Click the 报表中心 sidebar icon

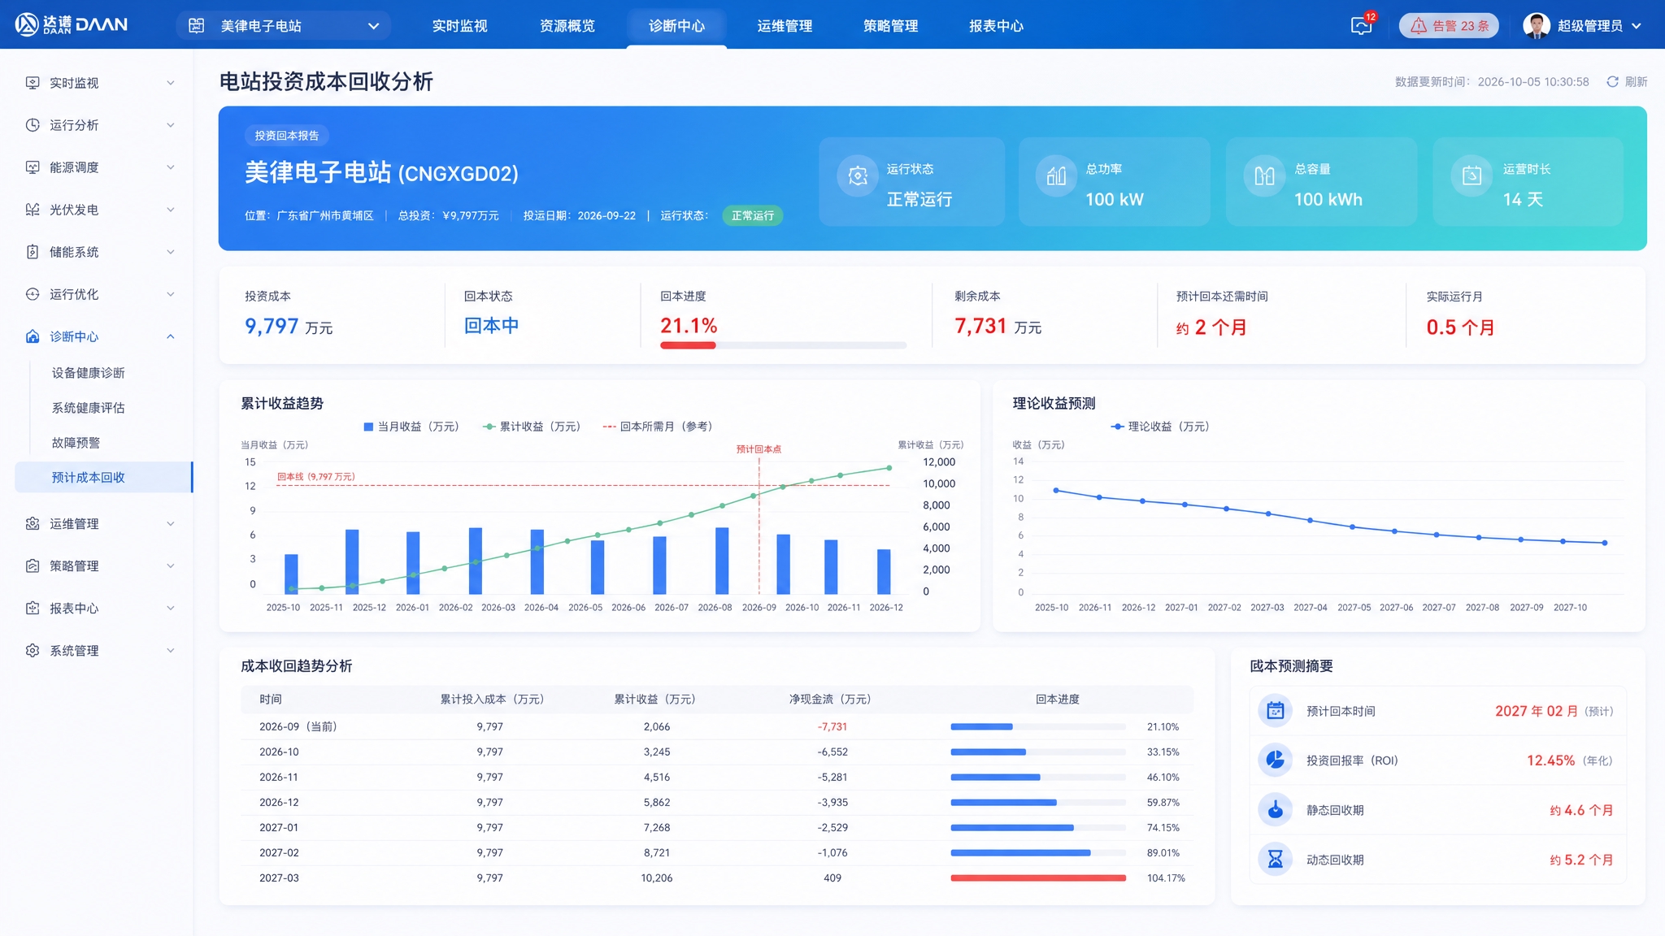[33, 609]
